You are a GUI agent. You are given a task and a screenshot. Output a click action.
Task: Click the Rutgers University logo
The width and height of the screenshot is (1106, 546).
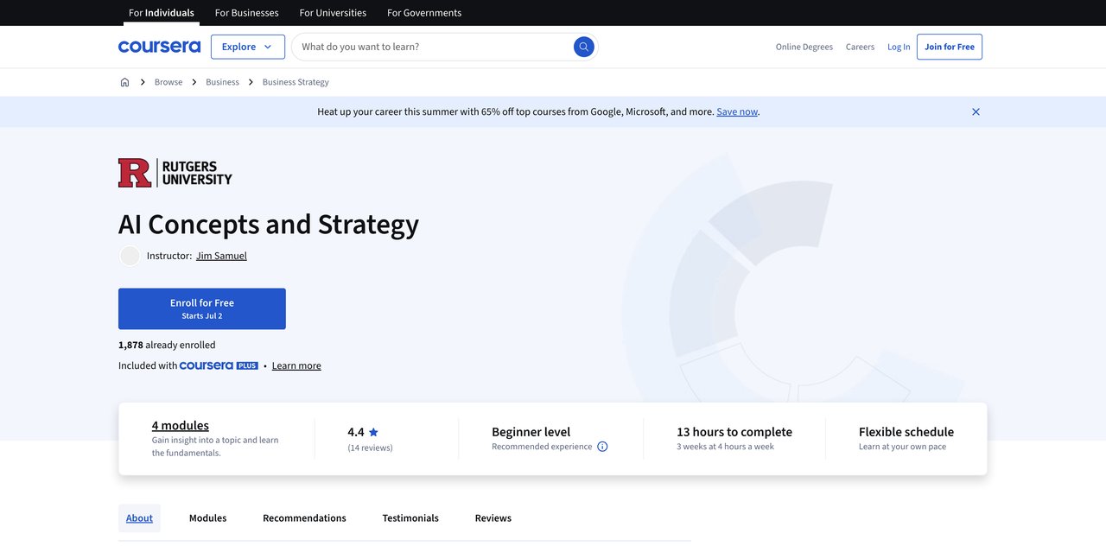(x=175, y=173)
